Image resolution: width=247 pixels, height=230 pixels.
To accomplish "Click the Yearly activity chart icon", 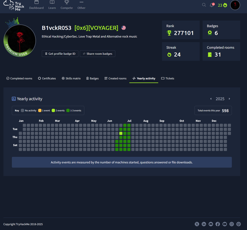I will (x=14, y=99).
